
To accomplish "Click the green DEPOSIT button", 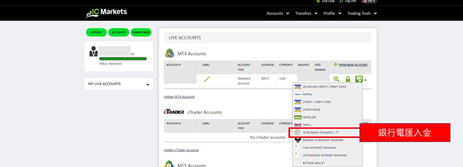I will tap(96, 32).
